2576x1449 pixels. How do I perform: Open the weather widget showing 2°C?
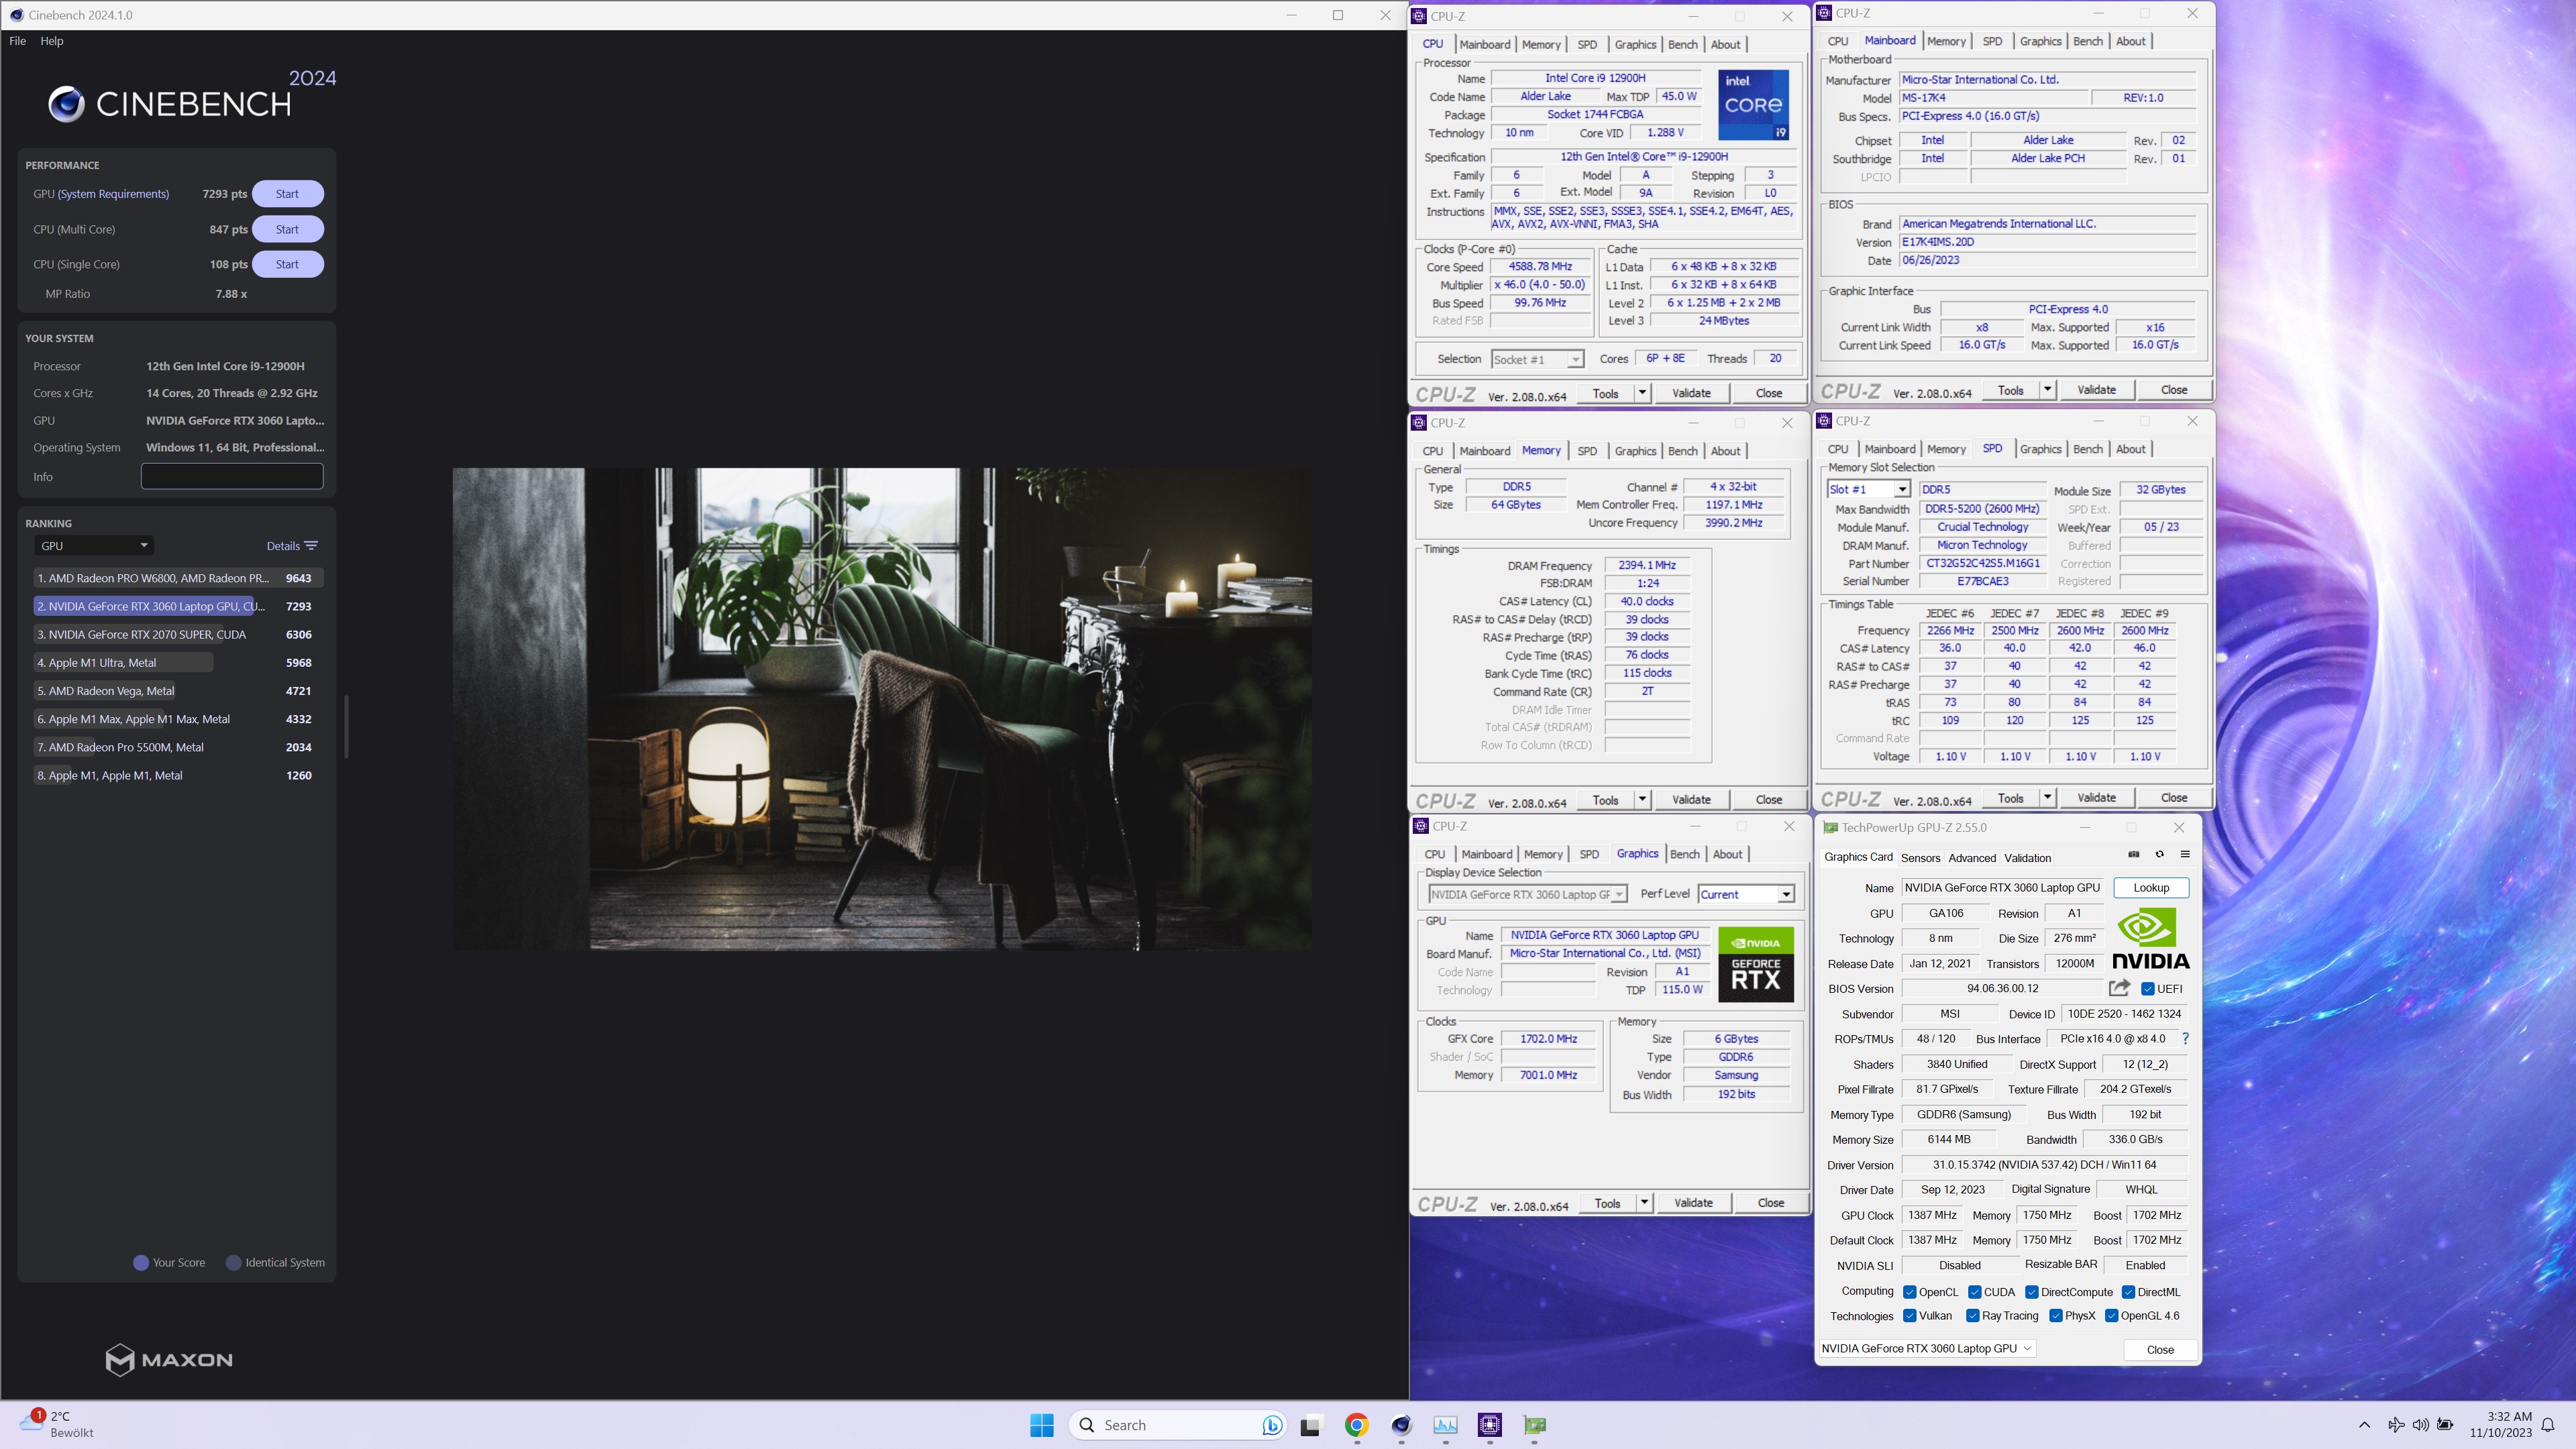tap(57, 1424)
